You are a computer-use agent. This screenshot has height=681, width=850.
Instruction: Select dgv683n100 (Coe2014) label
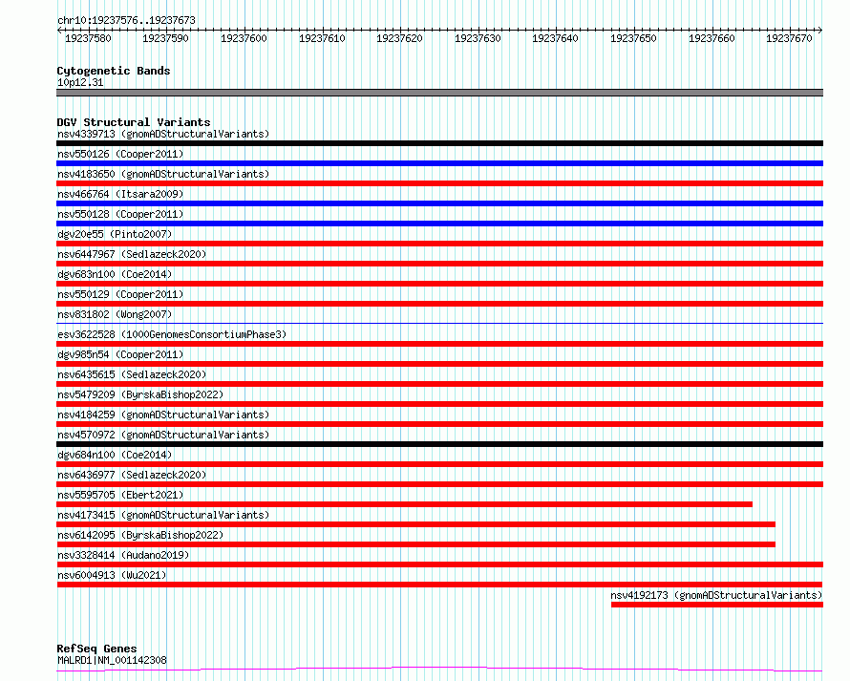click(x=115, y=274)
